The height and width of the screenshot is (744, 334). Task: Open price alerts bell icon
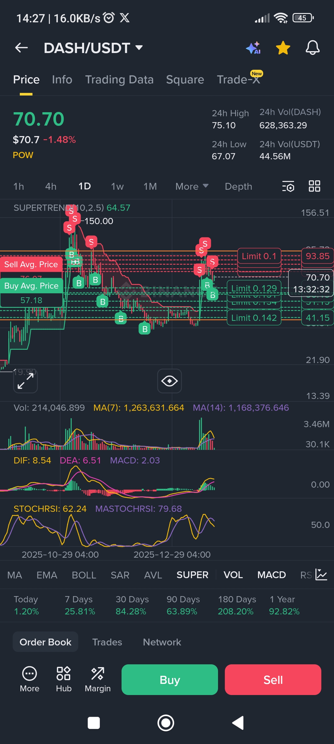(313, 48)
